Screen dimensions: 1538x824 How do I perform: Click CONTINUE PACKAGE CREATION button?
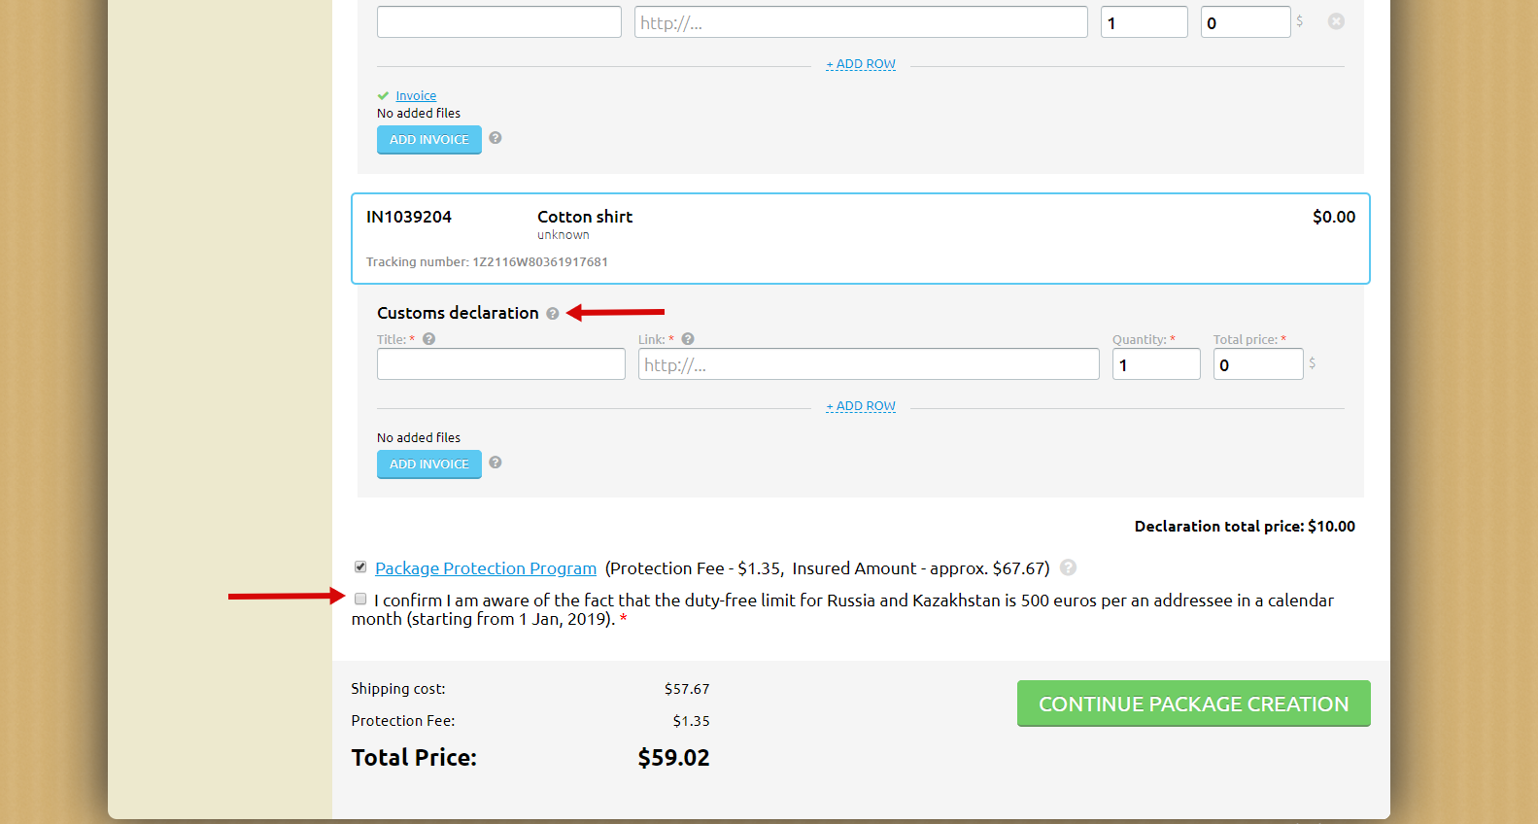coord(1193,704)
